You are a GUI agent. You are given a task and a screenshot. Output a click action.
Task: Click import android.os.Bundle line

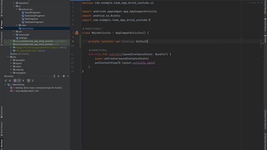point(101,16)
